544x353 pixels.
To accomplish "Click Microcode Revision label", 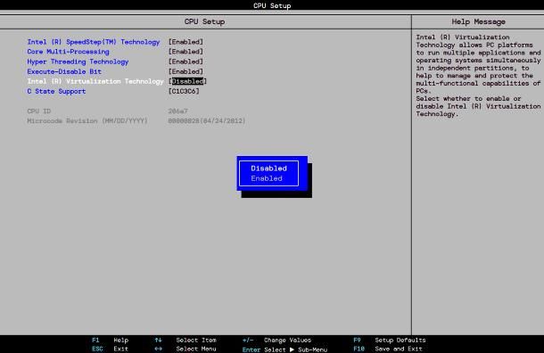I will 87,120.
